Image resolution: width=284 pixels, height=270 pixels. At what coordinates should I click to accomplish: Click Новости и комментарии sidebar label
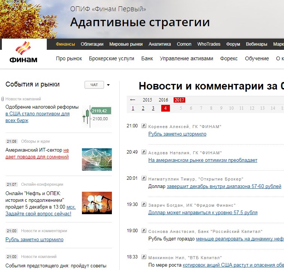pos(44,231)
